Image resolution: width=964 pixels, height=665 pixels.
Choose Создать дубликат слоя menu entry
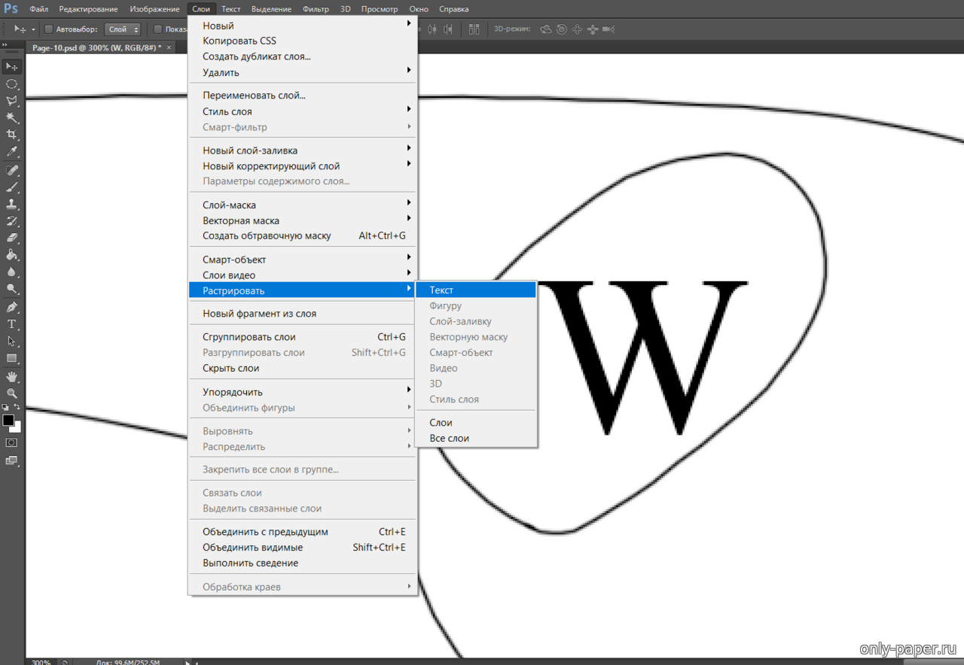tap(256, 56)
